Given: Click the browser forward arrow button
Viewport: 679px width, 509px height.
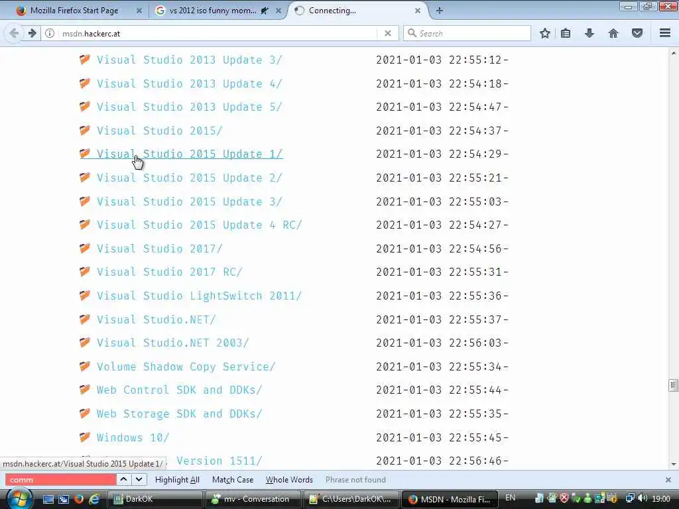Looking at the screenshot, I should click(32, 33).
